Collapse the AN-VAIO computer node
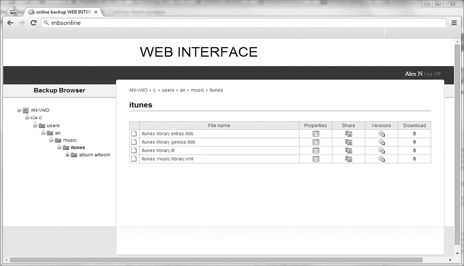Screen dimensions: 464x266 pyautogui.click(x=19, y=110)
